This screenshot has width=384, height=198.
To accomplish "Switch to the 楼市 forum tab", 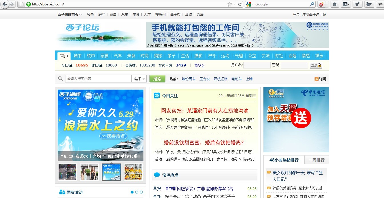I will (x=91, y=56).
